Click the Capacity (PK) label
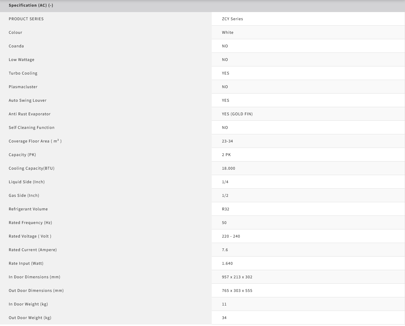 tap(22, 155)
